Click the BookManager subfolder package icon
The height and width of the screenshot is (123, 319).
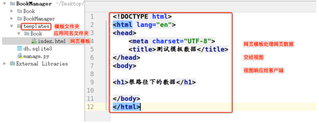(19, 19)
